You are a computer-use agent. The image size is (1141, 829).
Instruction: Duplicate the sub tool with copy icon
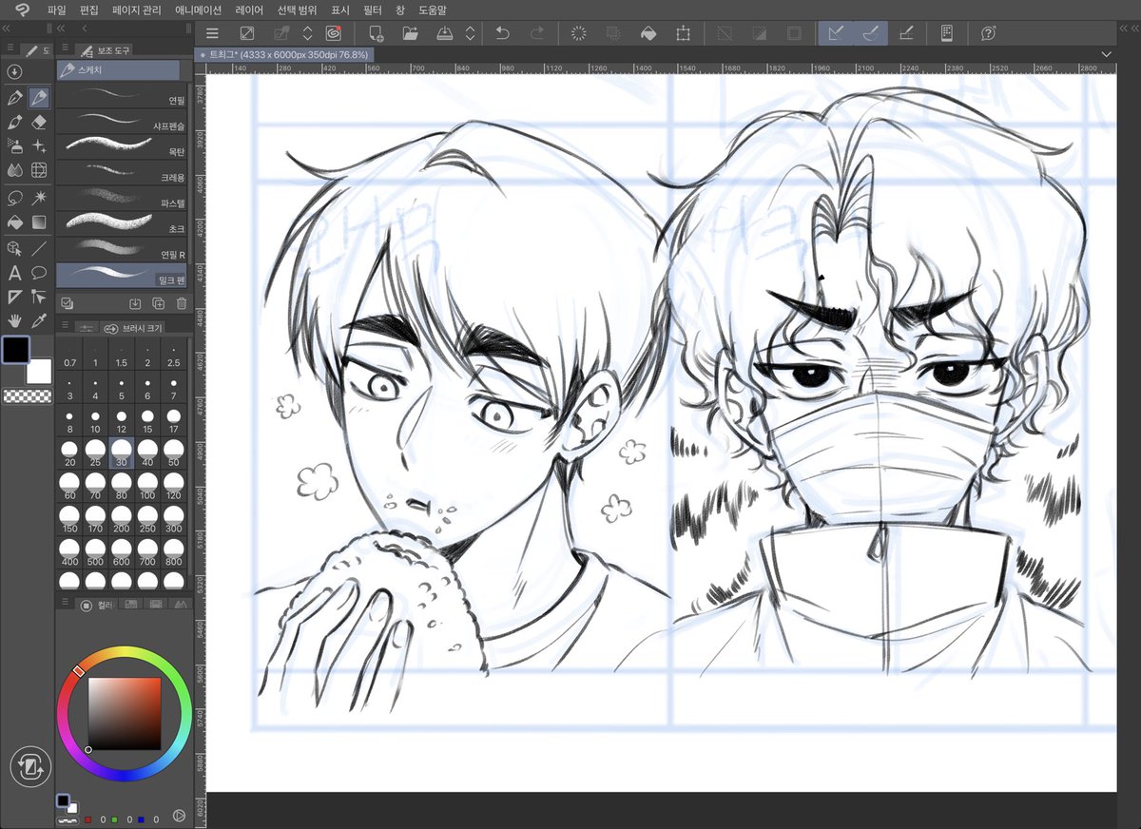pos(158,303)
